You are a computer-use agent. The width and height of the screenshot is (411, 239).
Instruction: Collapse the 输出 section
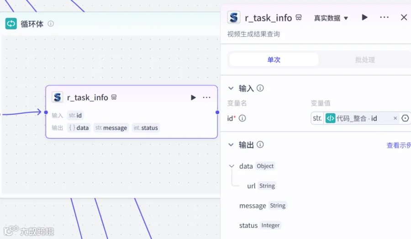231,145
